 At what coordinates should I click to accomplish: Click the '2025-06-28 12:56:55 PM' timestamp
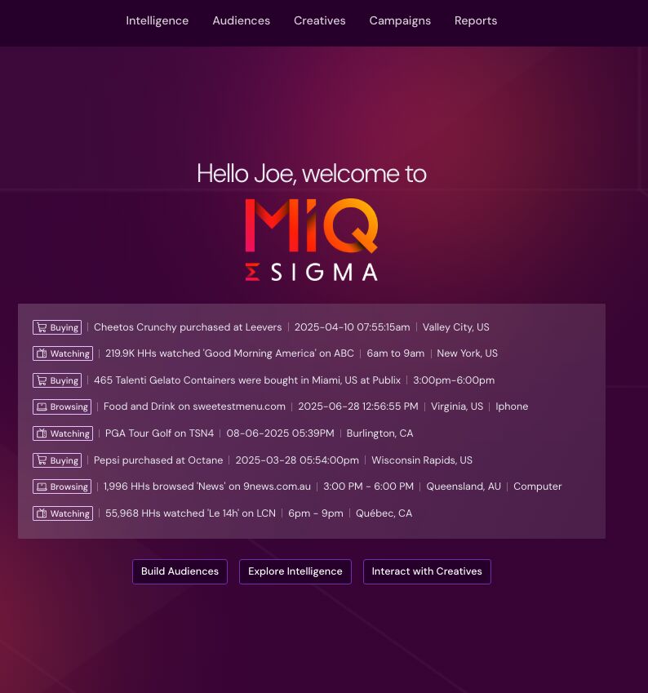[358, 406]
